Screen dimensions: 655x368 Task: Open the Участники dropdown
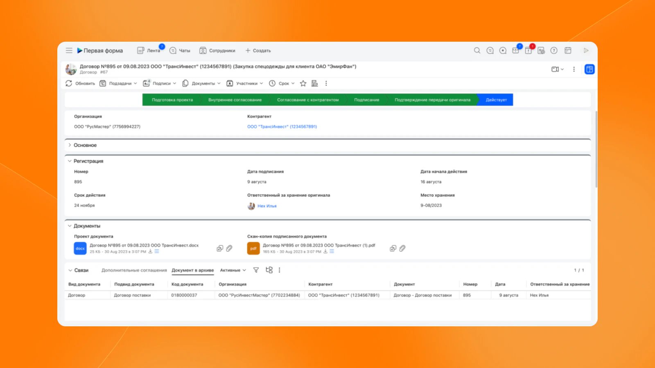(245, 83)
